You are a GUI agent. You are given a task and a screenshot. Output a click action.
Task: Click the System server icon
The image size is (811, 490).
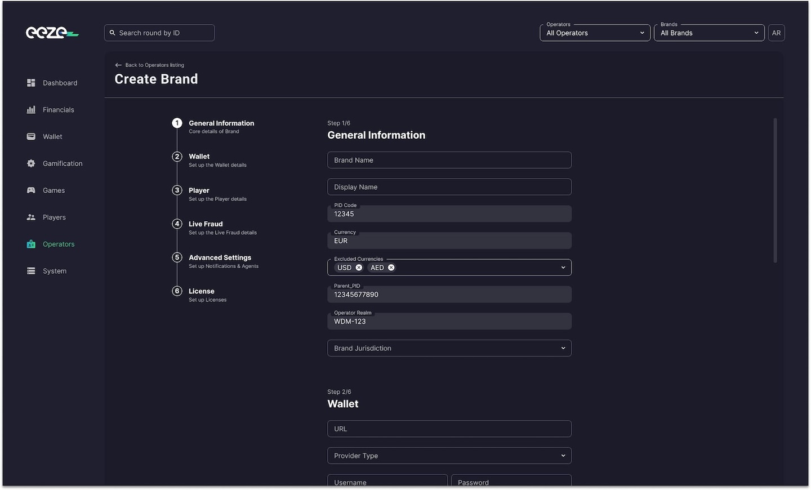pyautogui.click(x=31, y=271)
